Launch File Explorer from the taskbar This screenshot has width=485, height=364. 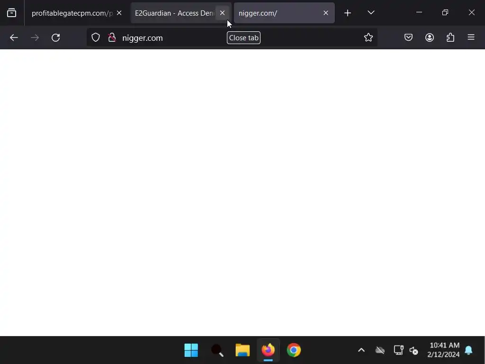[242, 350]
